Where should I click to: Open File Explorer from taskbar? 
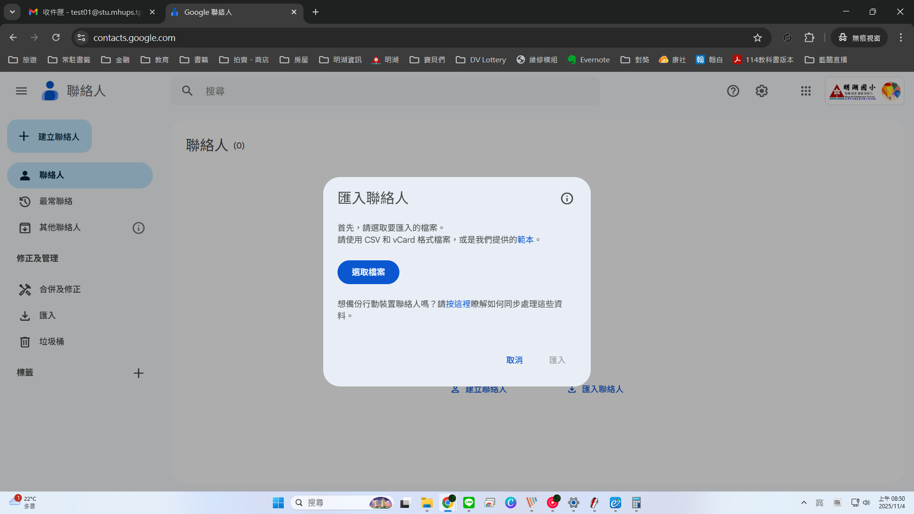(x=427, y=503)
